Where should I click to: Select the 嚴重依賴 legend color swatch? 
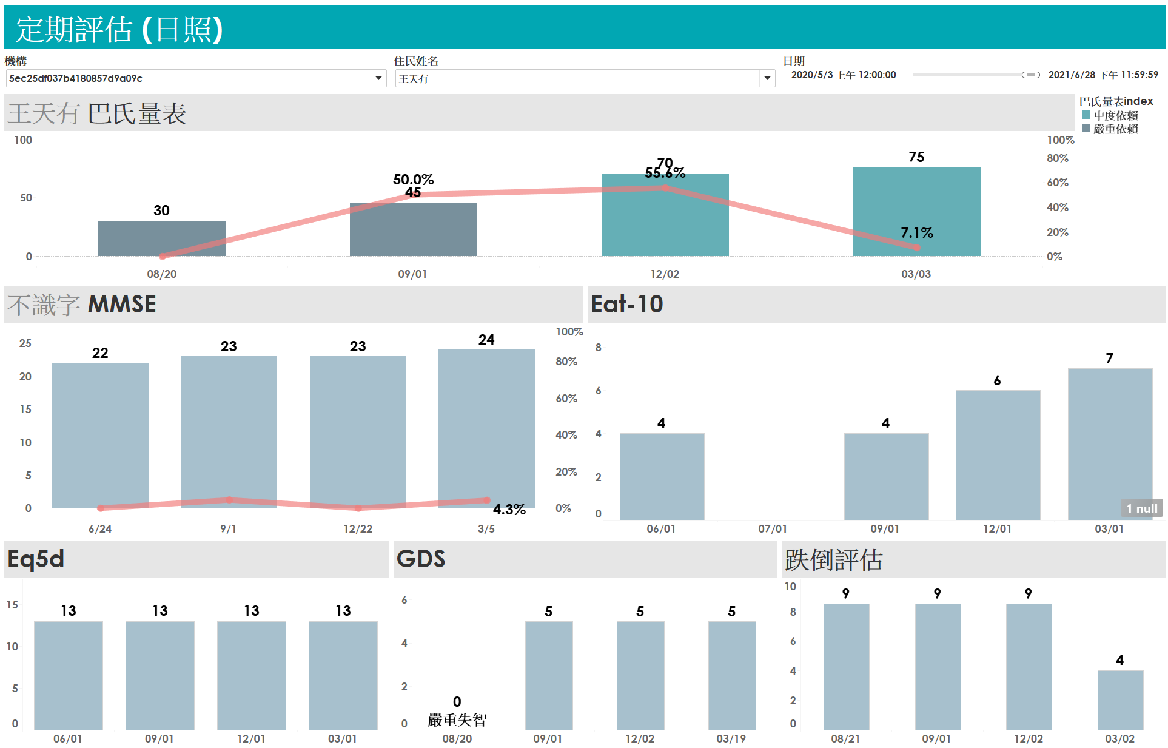point(1086,128)
